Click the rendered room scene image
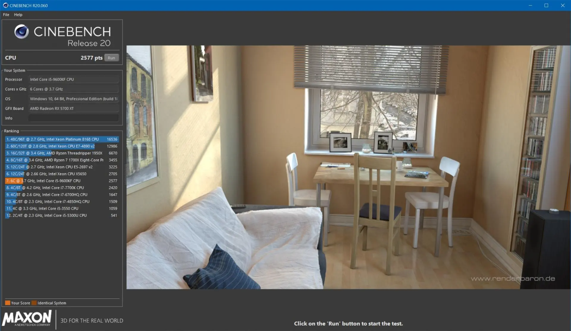The height and width of the screenshot is (331, 571). [x=348, y=167]
